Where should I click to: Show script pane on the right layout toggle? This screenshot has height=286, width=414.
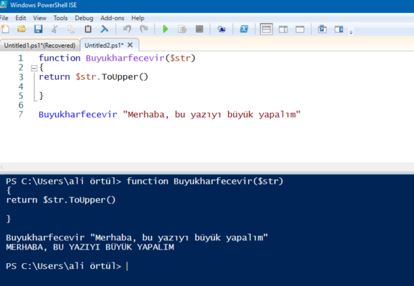(283, 29)
